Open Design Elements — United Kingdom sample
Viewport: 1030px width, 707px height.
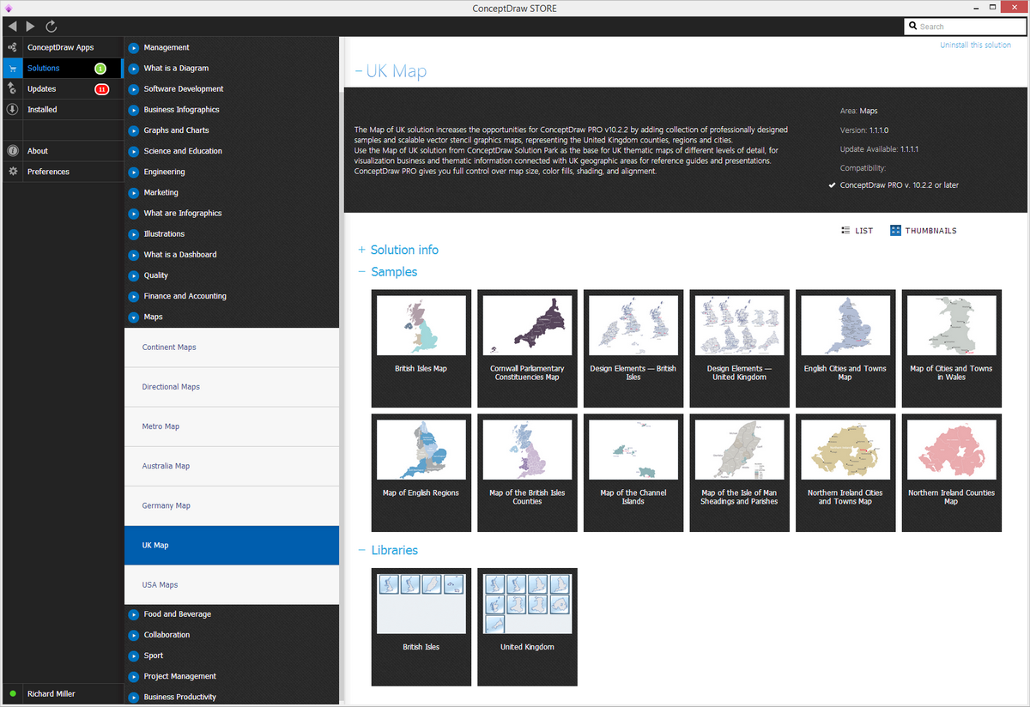(740, 347)
